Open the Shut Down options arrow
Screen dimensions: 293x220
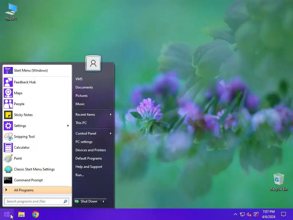tap(104, 201)
